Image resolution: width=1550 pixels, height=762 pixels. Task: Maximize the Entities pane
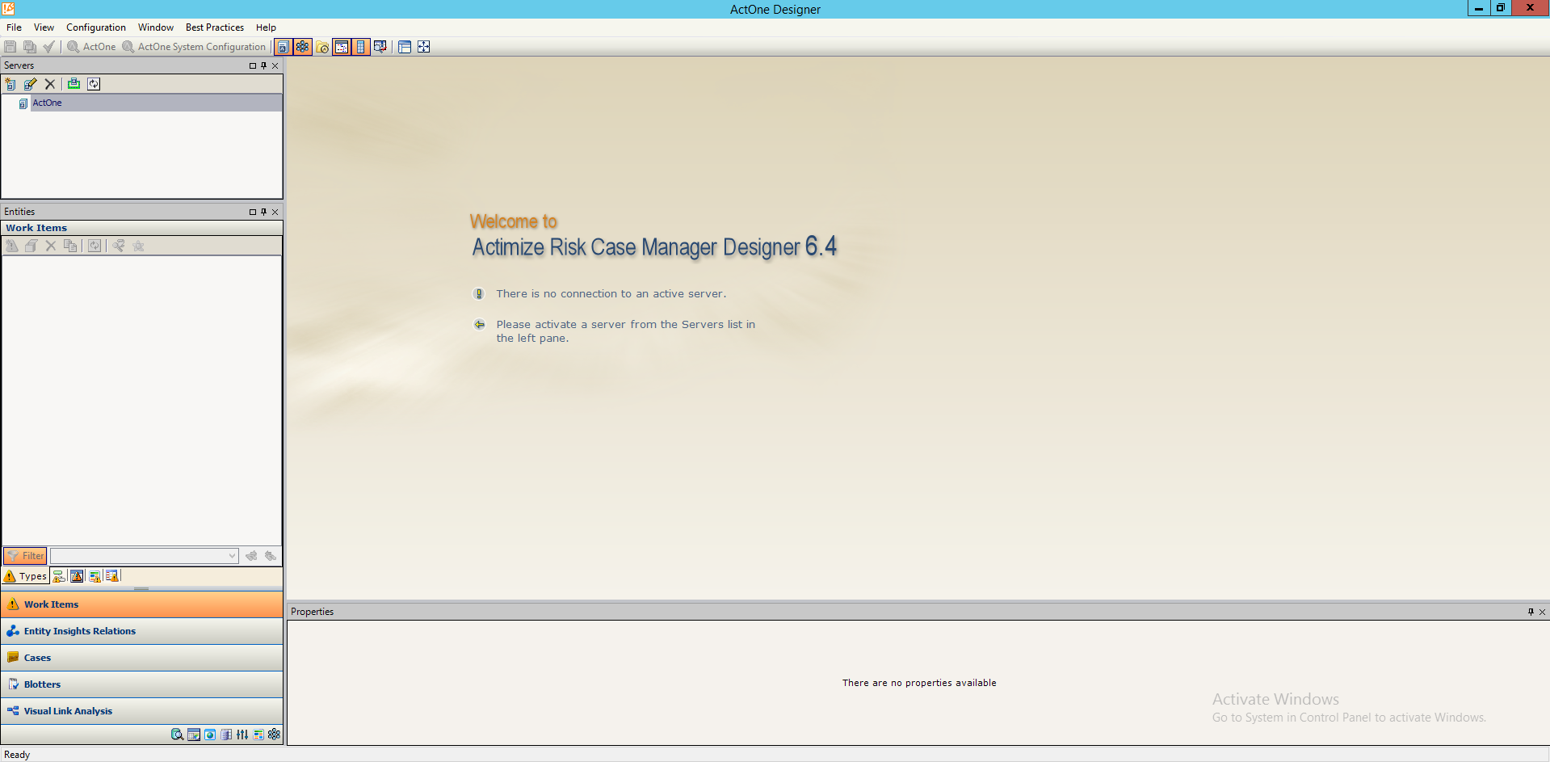click(253, 212)
